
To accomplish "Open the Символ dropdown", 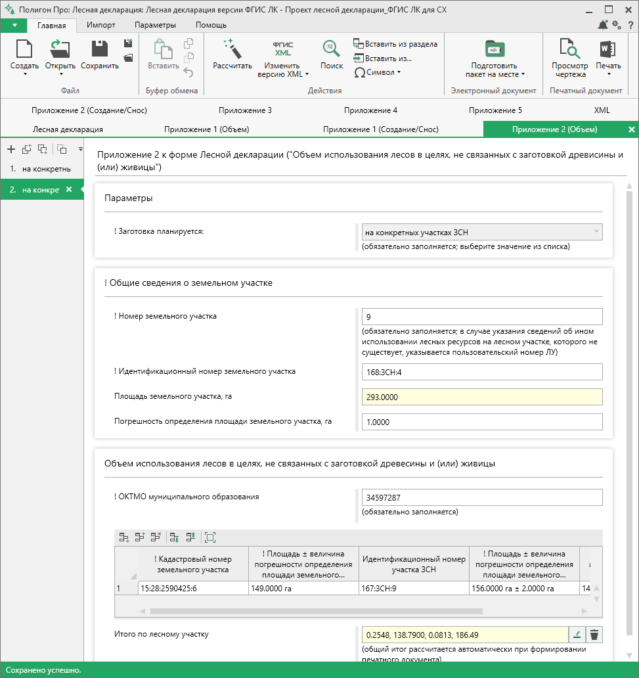I will [377, 73].
